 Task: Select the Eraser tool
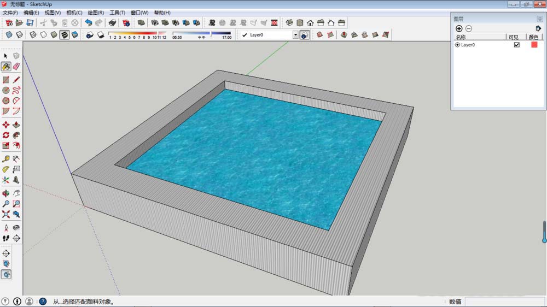16,66
